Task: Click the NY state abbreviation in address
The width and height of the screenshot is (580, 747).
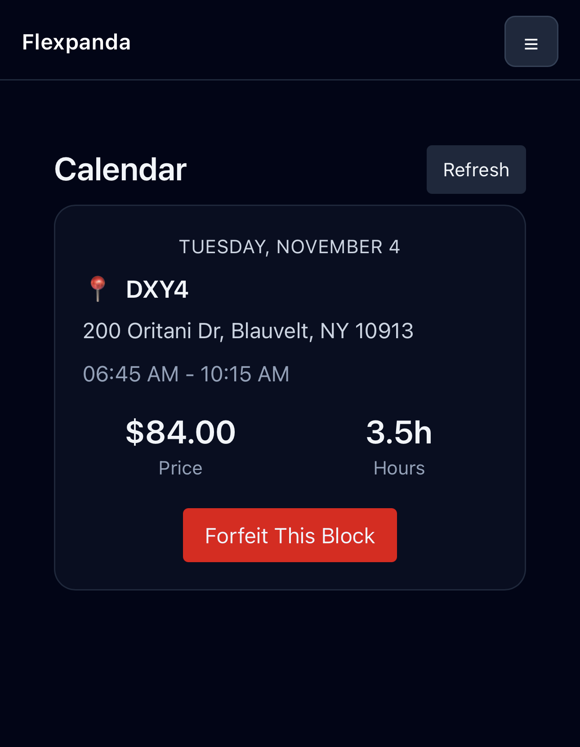Action: point(334,331)
